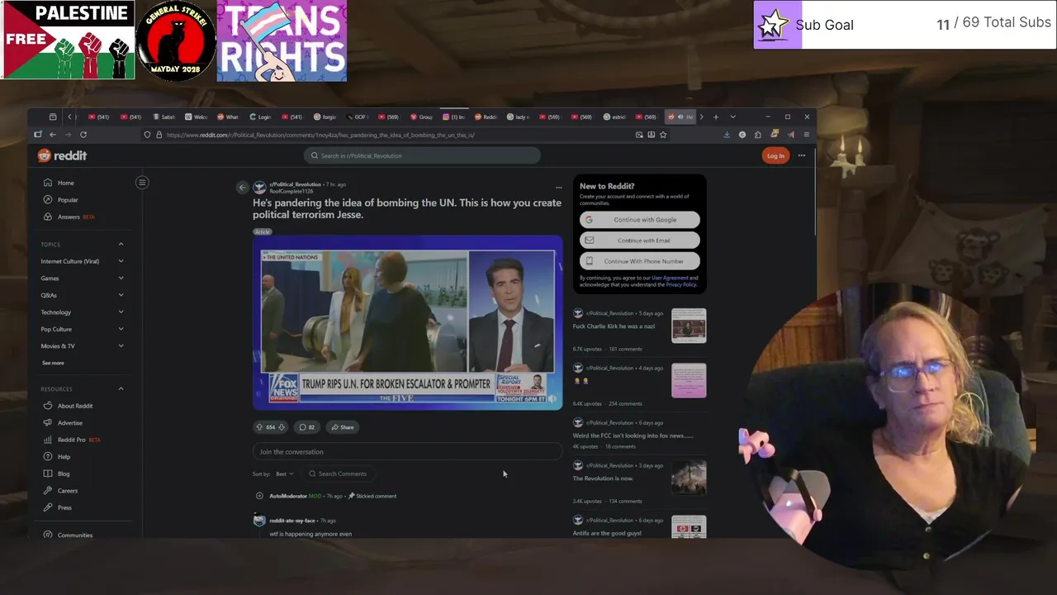Viewport: 1057px width, 595px height.
Task: Bookmark this page with the star icon
Action: point(663,135)
